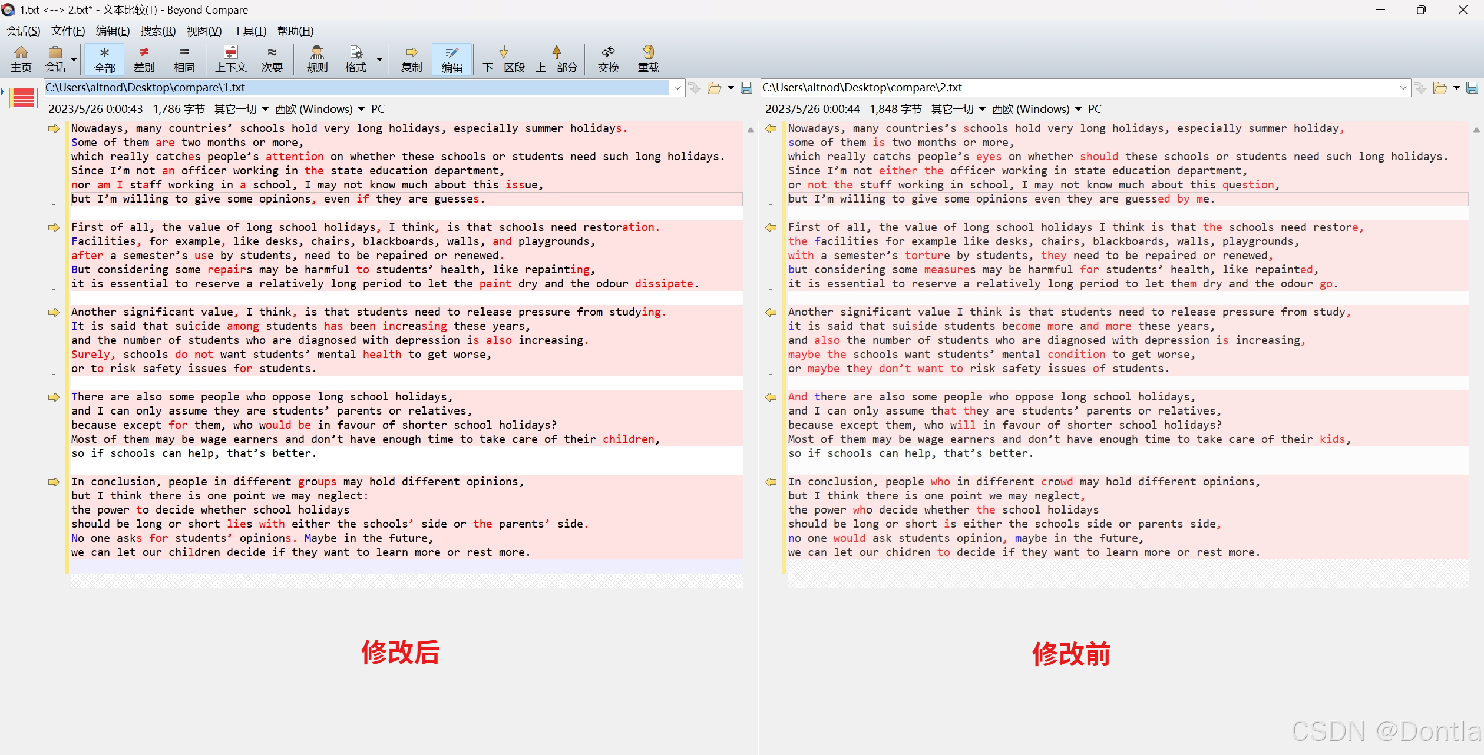1484x755 pixels.
Task: Save the right file with disk icon
Action: tap(1472, 88)
